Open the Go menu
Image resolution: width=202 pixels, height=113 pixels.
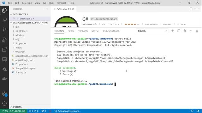pos(45,3)
